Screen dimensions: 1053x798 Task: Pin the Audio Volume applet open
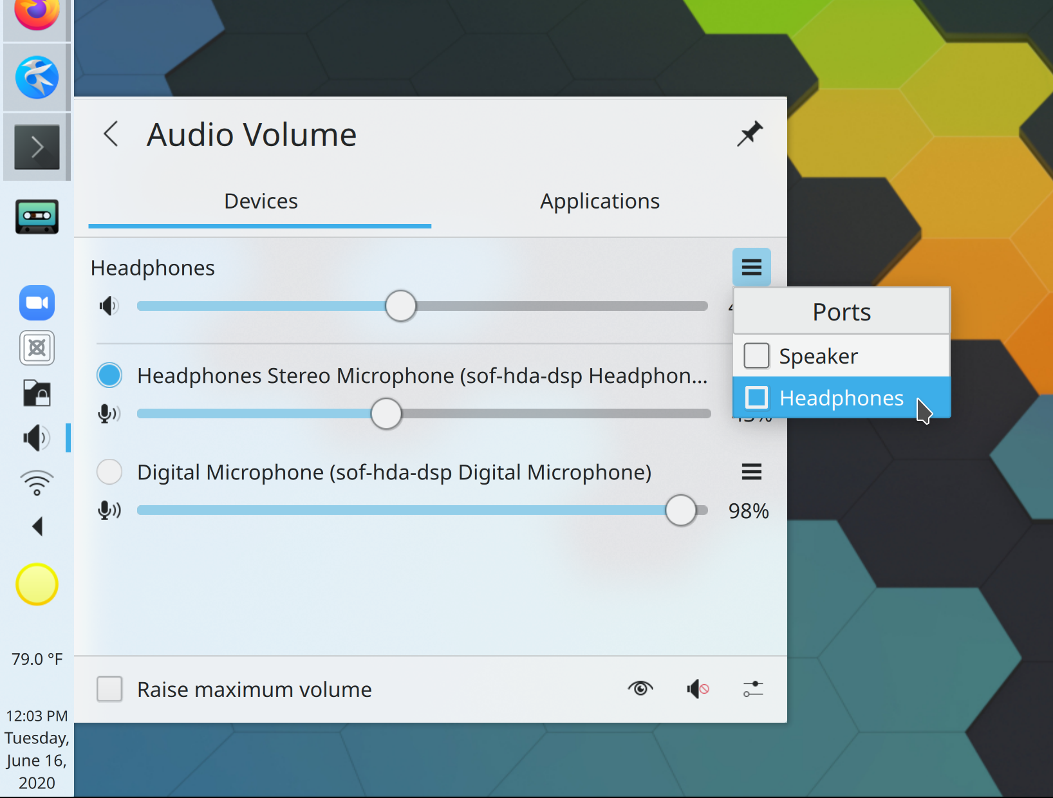750,134
